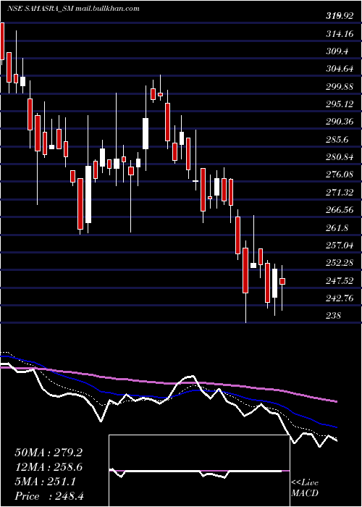The image size is (362, 507).
Task: Select the 295.12 price axis label
Action: coord(339,104)
